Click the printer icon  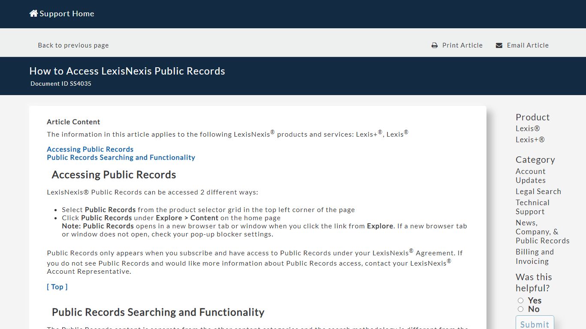pyautogui.click(x=435, y=45)
